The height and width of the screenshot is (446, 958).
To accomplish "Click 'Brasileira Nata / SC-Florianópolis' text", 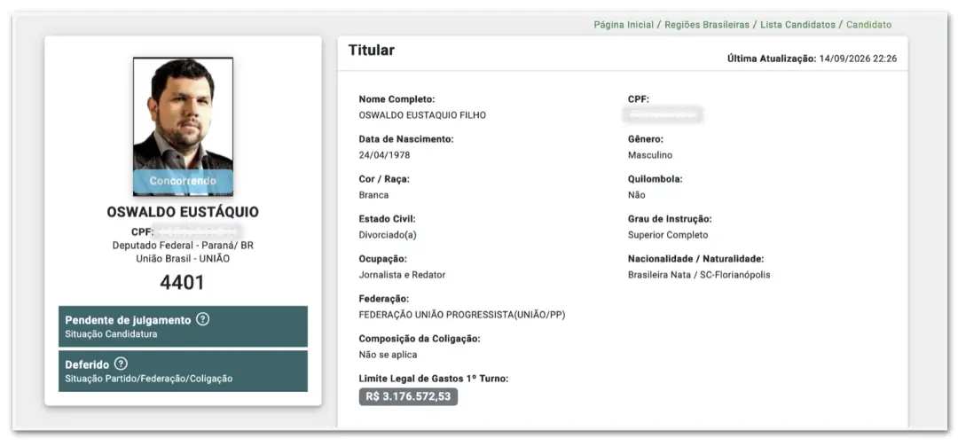I will tap(699, 275).
